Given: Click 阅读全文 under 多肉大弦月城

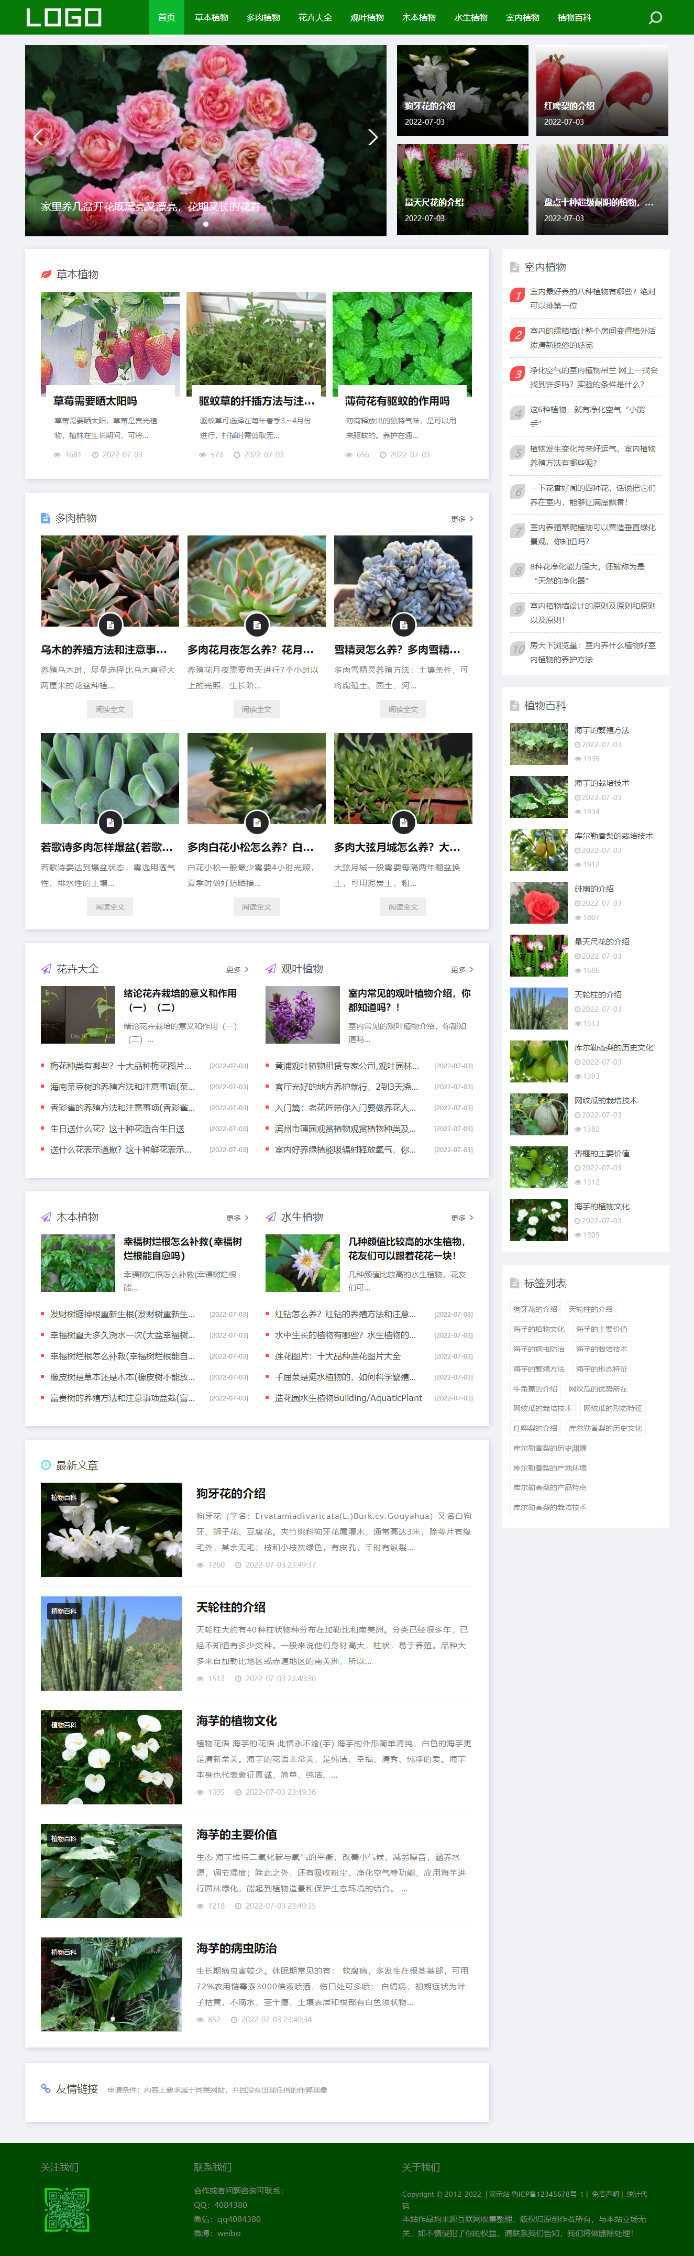Looking at the screenshot, I should [x=403, y=906].
